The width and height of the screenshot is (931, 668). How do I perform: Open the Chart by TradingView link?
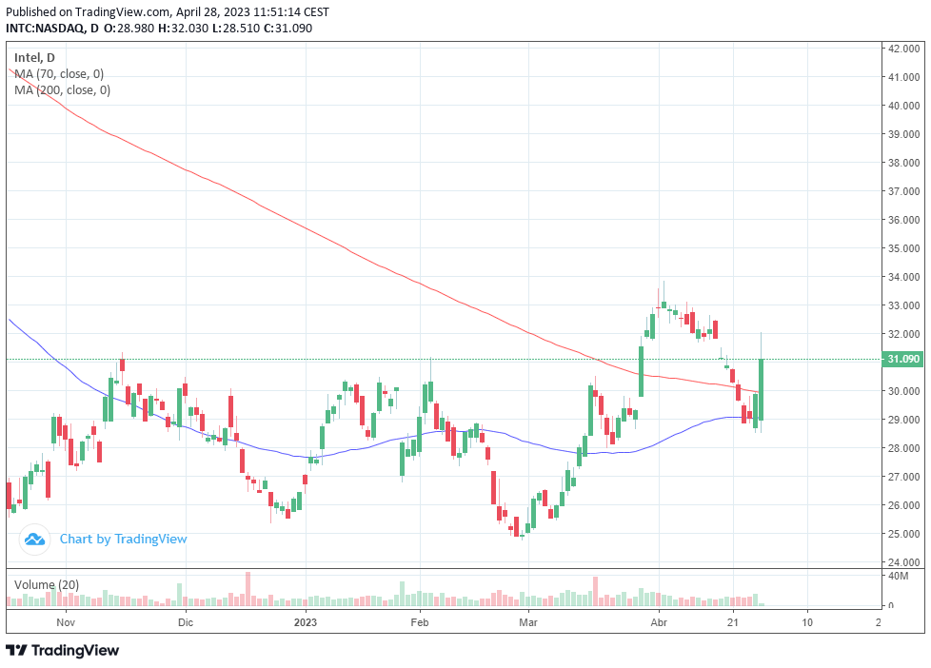[123, 540]
